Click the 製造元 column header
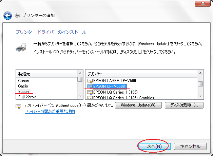 pyautogui.click(x=46, y=74)
